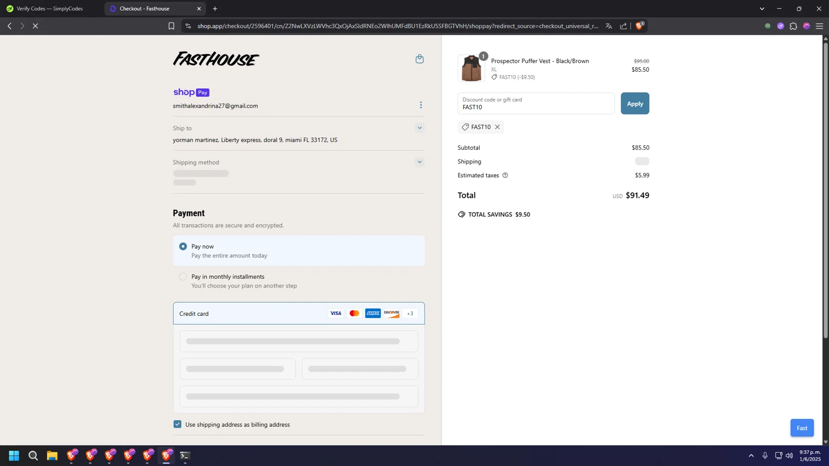
Task: Show hidden system tray icons
Action: click(751, 456)
